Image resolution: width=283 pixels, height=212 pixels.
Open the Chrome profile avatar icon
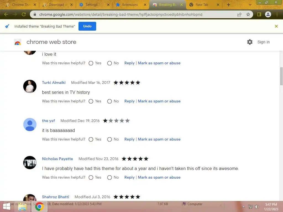(x=268, y=14)
